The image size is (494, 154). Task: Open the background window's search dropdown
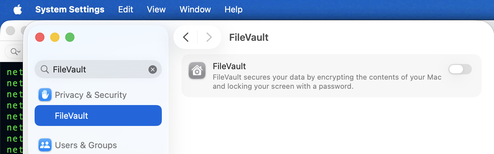pyautogui.click(x=15, y=52)
